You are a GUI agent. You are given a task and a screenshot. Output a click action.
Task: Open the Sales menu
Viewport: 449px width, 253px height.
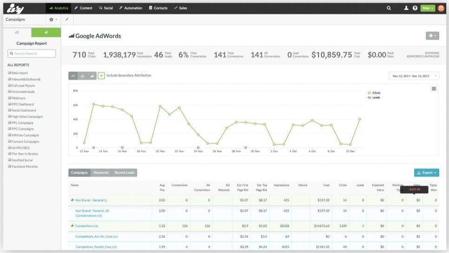[180, 8]
